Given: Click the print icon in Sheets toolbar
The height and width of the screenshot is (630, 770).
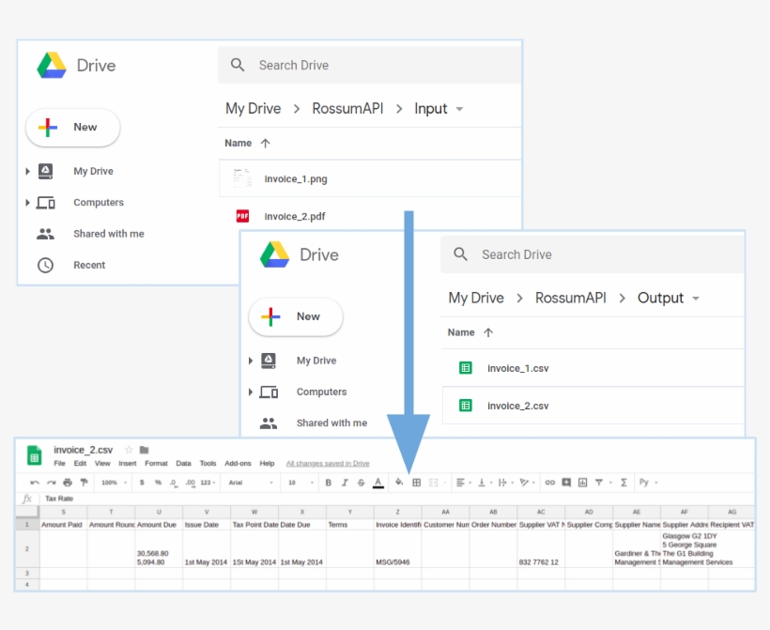Looking at the screenshot, I should point(68,483).
